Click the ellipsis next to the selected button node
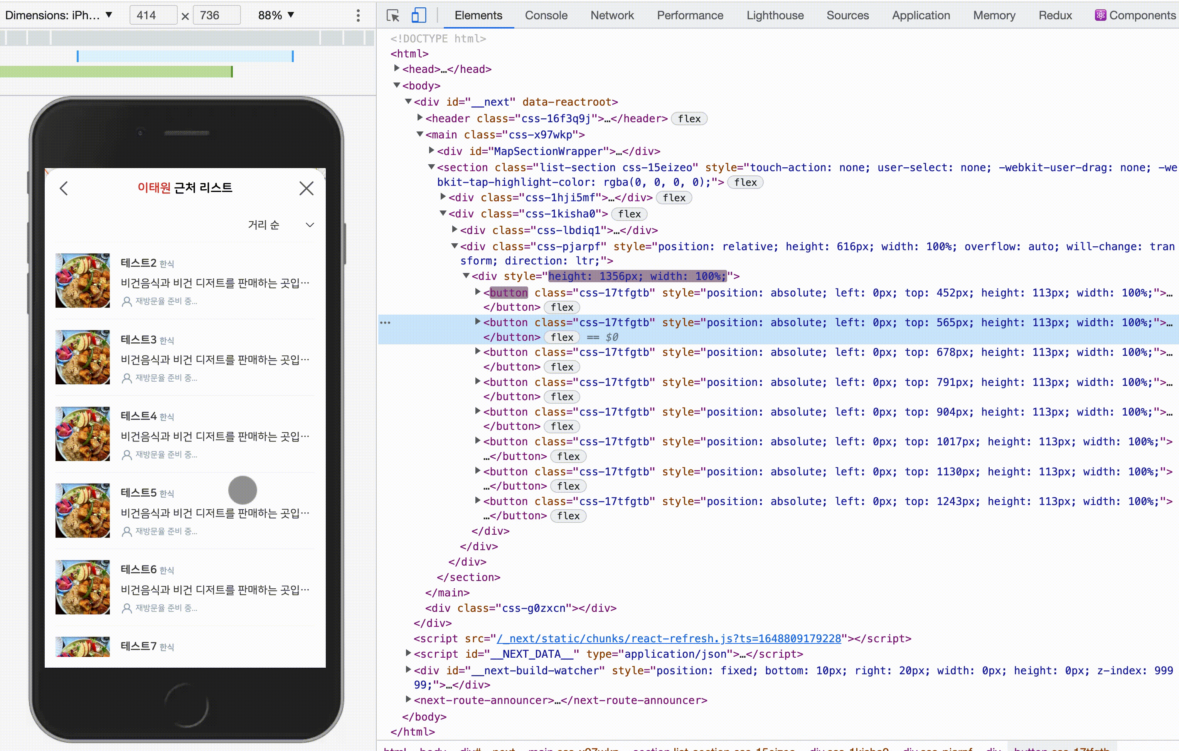 coord(385,323)
